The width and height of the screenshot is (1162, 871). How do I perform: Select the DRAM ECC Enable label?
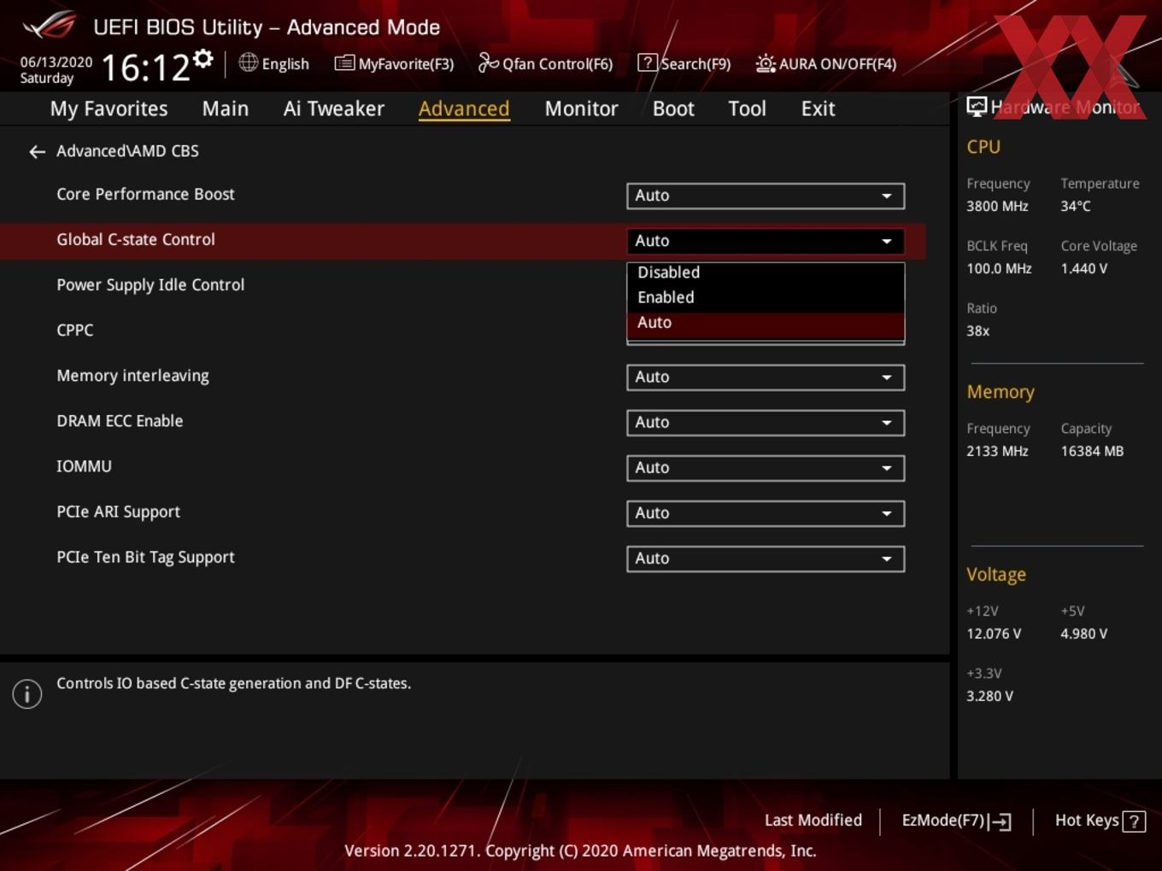120,421
